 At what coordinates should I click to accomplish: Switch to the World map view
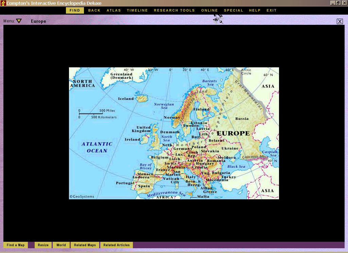coord(61,245)
